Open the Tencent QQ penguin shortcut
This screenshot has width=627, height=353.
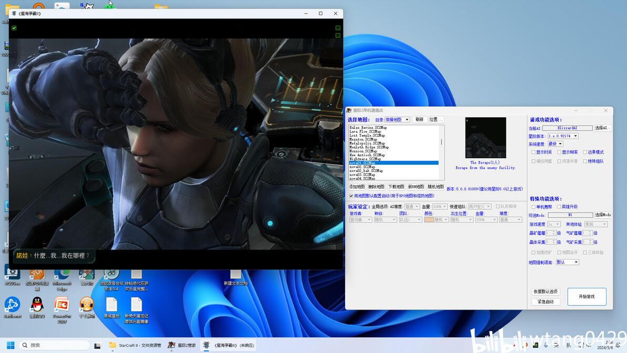[x=37, y=307]
